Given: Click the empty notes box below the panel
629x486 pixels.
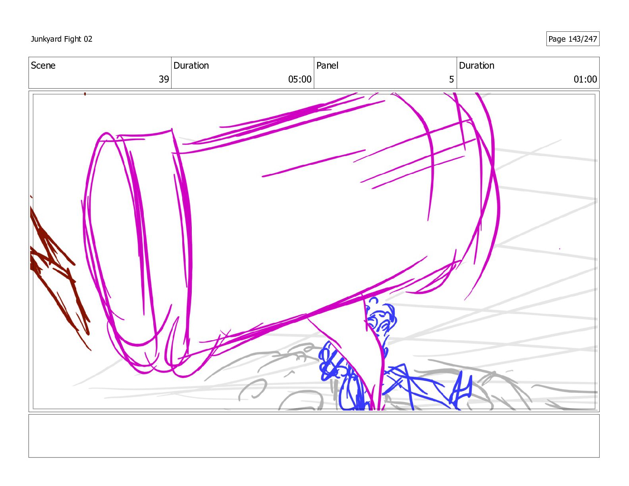Looking at the screenshot, I should click(x=314, y=436).
